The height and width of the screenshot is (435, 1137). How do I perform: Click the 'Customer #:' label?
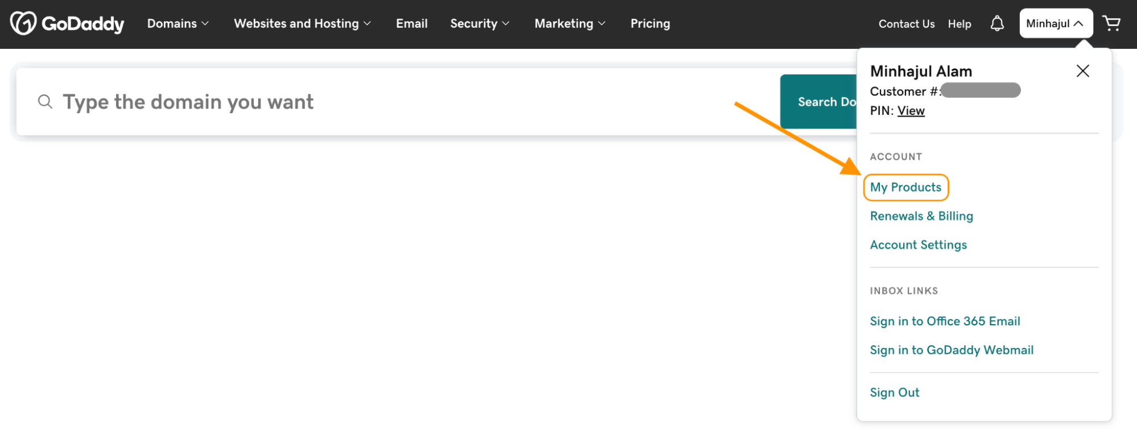906,92
